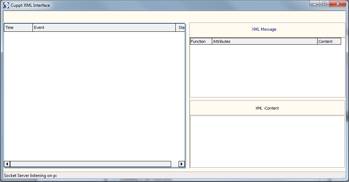Image resolution: width=349 pixels, height=182 pixels.
Task: Click the truncated Sta column header
Action: tap(181, 28)
